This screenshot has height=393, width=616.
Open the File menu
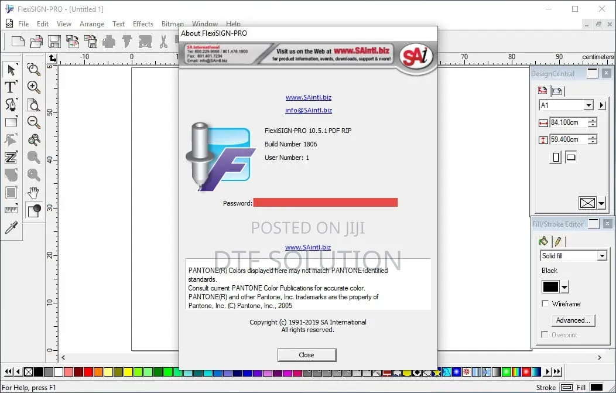coord(23,24)
